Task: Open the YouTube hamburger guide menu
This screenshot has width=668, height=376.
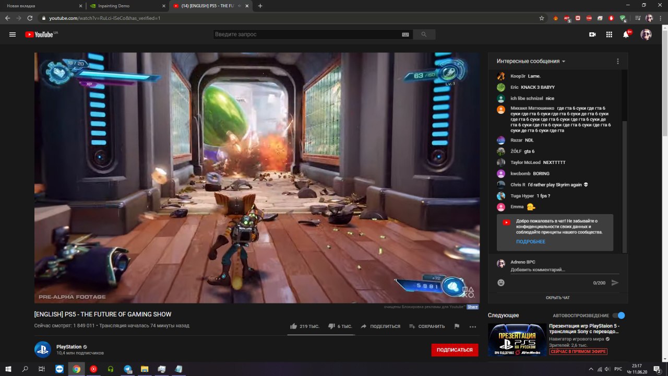Action: click(13, 34)
